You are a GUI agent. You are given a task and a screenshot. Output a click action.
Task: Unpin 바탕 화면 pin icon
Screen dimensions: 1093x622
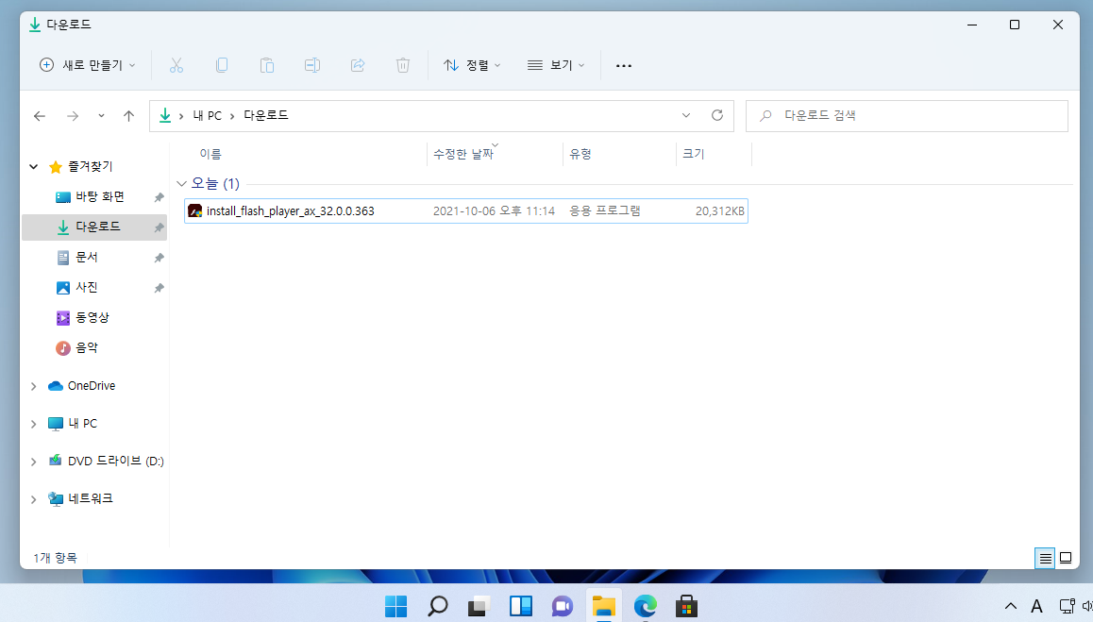[x=159, y=197]
